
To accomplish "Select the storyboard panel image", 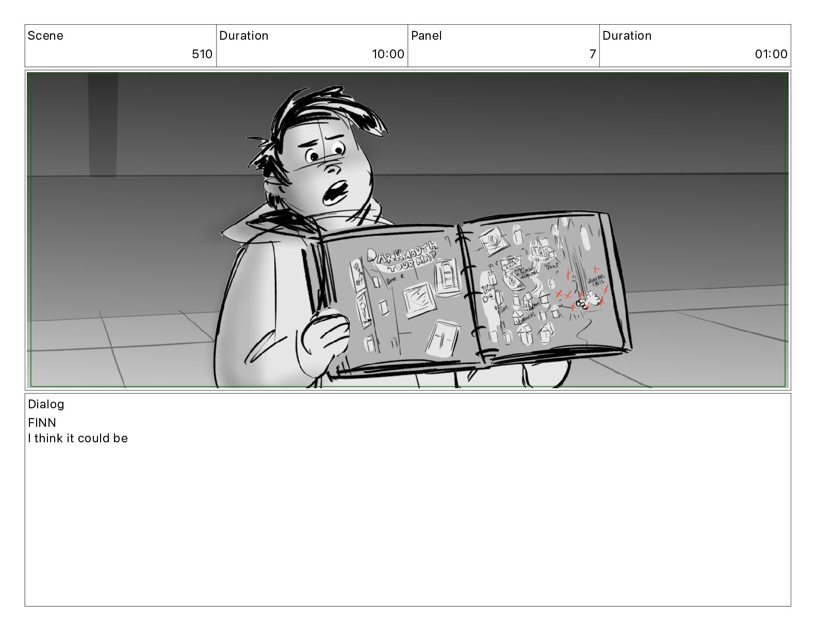I will point(407,230).
